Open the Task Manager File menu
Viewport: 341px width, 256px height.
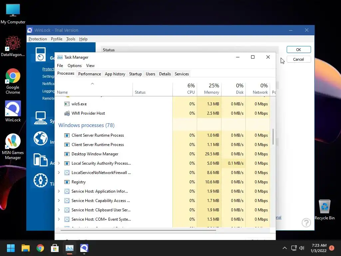coord(60,66)
